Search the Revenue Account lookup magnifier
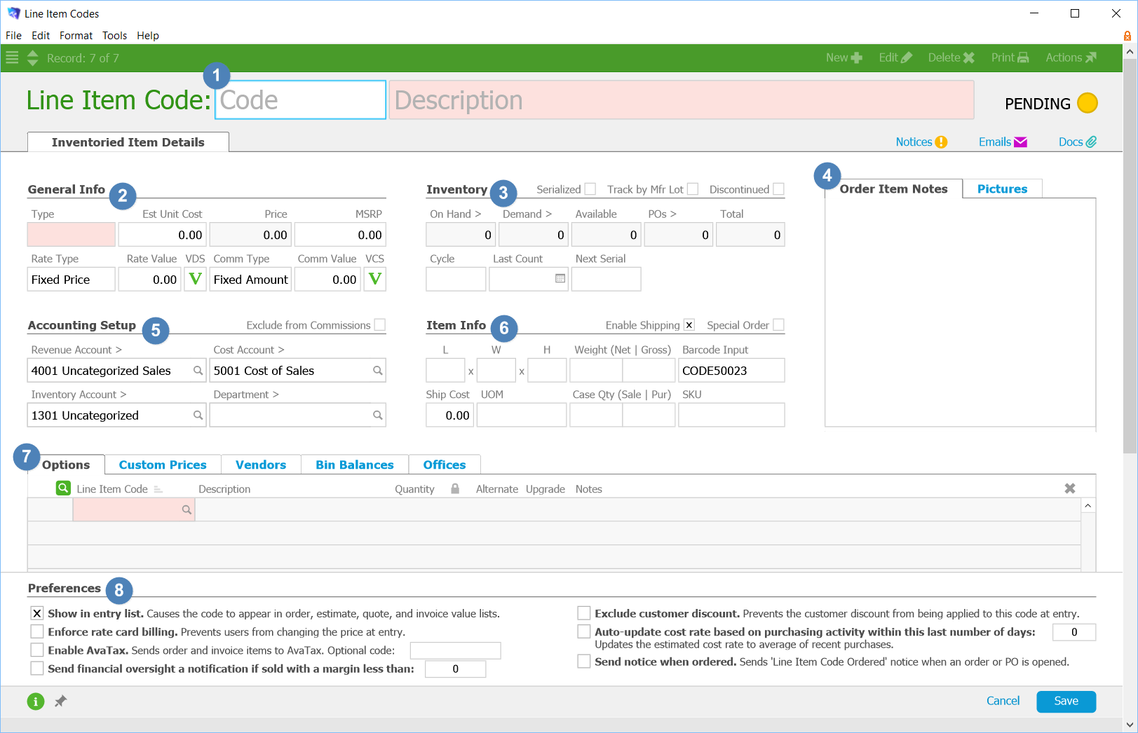This screenshot has width=1138, height=733. tap(198, 371)
